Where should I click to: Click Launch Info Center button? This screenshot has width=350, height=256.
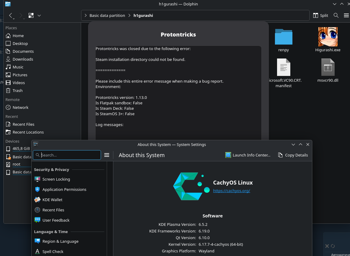pyautogui.click(x=248, y=155)
